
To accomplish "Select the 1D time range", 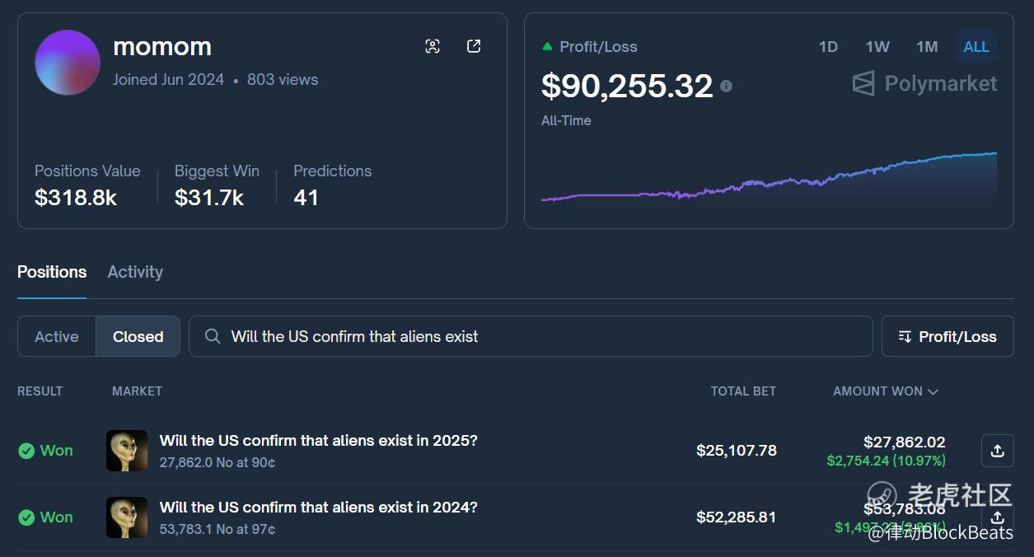I will (828, 47).
